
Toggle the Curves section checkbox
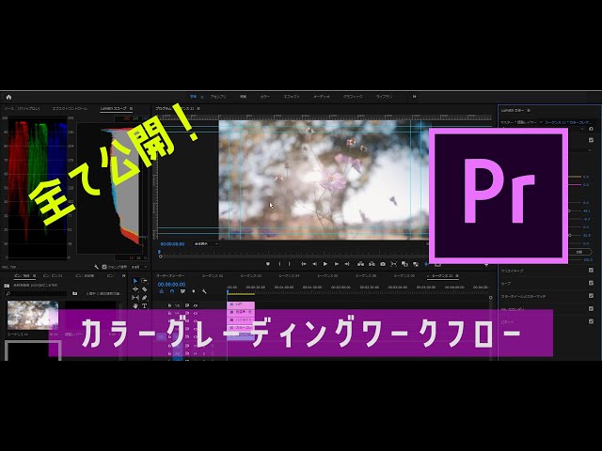tap(591, 283)
